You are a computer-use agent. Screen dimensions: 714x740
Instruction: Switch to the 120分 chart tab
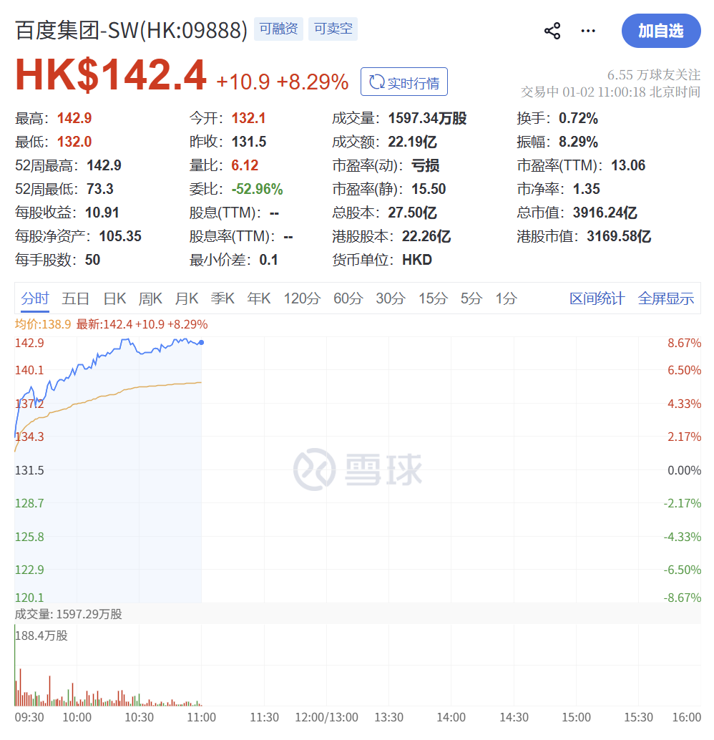point(302,298)
